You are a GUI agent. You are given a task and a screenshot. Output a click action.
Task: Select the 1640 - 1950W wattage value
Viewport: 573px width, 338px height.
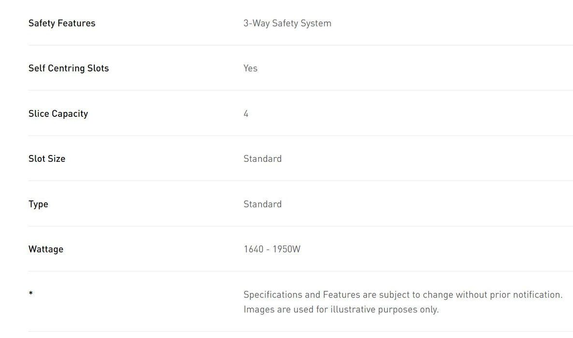tap(272, 249)
